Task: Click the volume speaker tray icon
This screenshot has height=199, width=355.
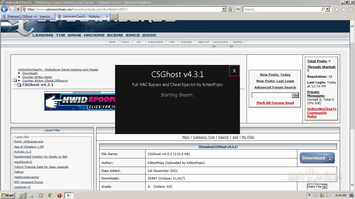Action: 315,195
